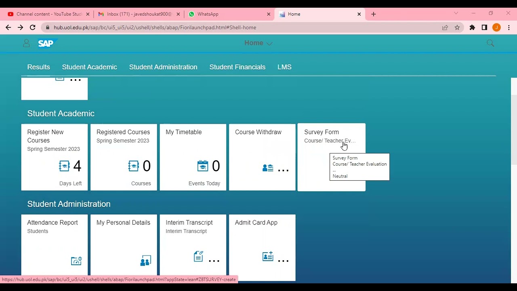
Task: Open the Chrome profile avatar
Action: pos(496,27)
